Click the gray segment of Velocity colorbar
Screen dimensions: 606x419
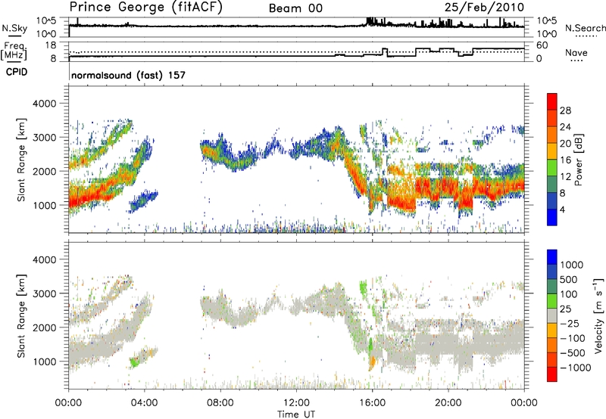coord(552,316)
